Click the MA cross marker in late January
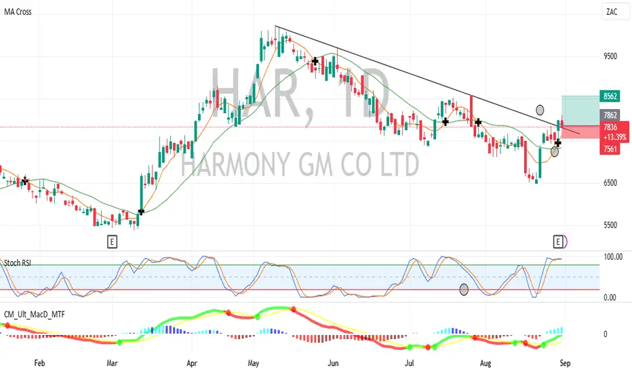 (25, 181)
